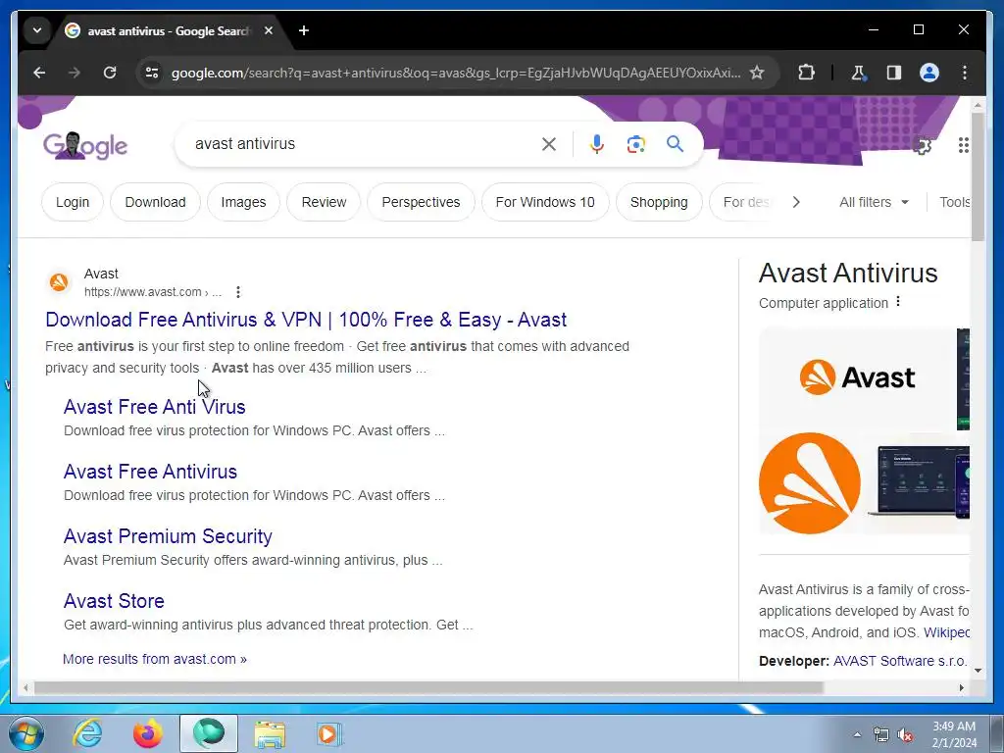1004x753 pixels.
Task: Clear the search box text
Action: pos(549,144)
